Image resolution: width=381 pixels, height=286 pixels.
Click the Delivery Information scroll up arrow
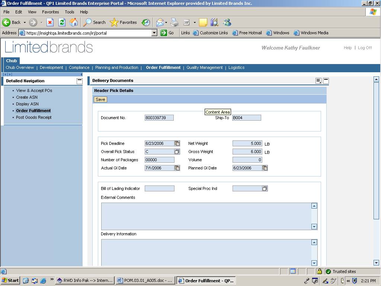pos(314,242)
